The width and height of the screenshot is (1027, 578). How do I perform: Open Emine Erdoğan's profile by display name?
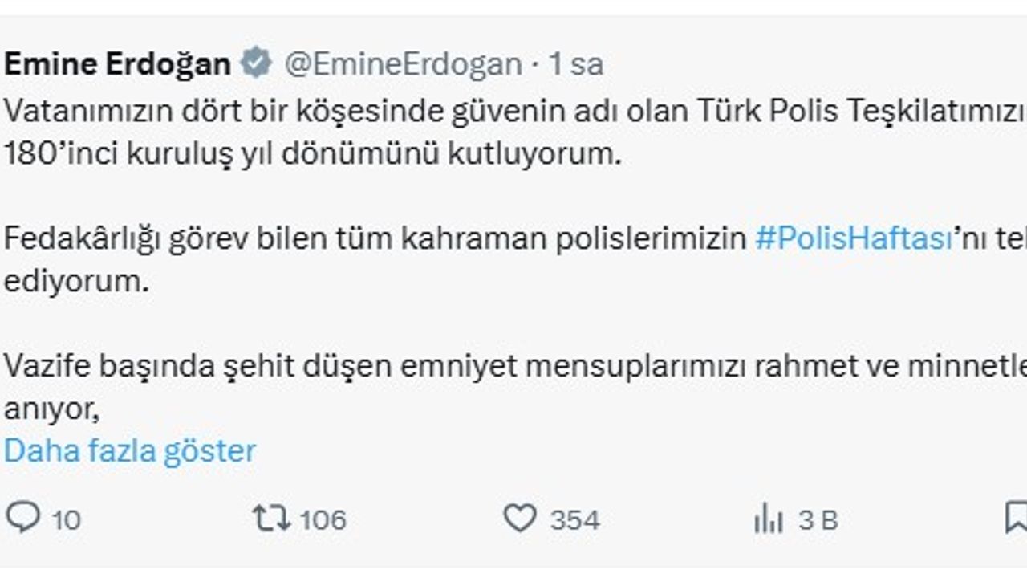[117, 64]
